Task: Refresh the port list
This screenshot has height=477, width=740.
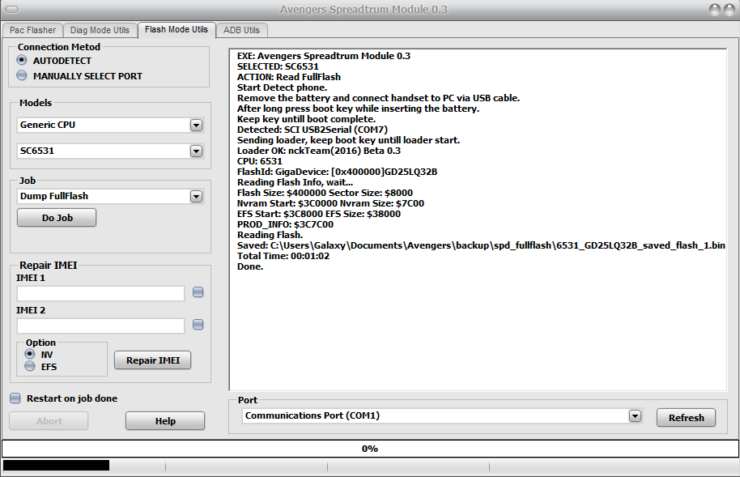Action: coord(687,418)
